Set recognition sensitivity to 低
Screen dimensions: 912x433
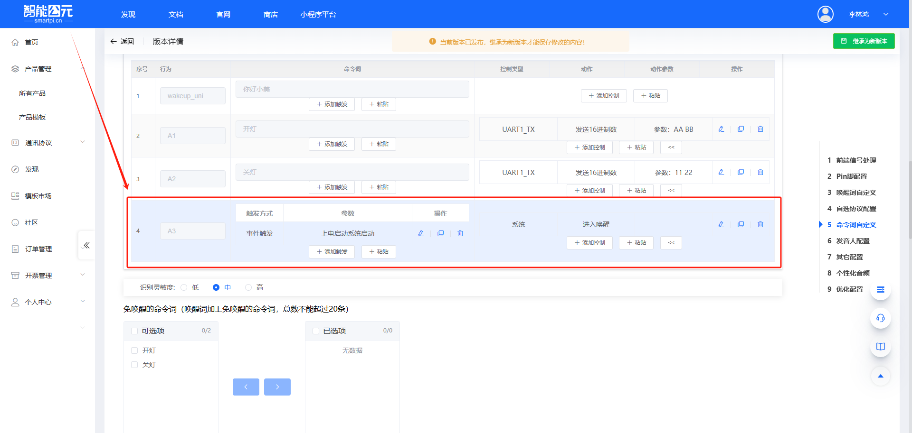point(184,287)
